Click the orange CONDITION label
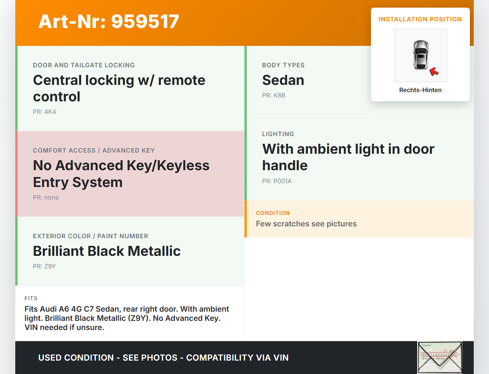Screen dimensions: 489x374 pos(273,213)
